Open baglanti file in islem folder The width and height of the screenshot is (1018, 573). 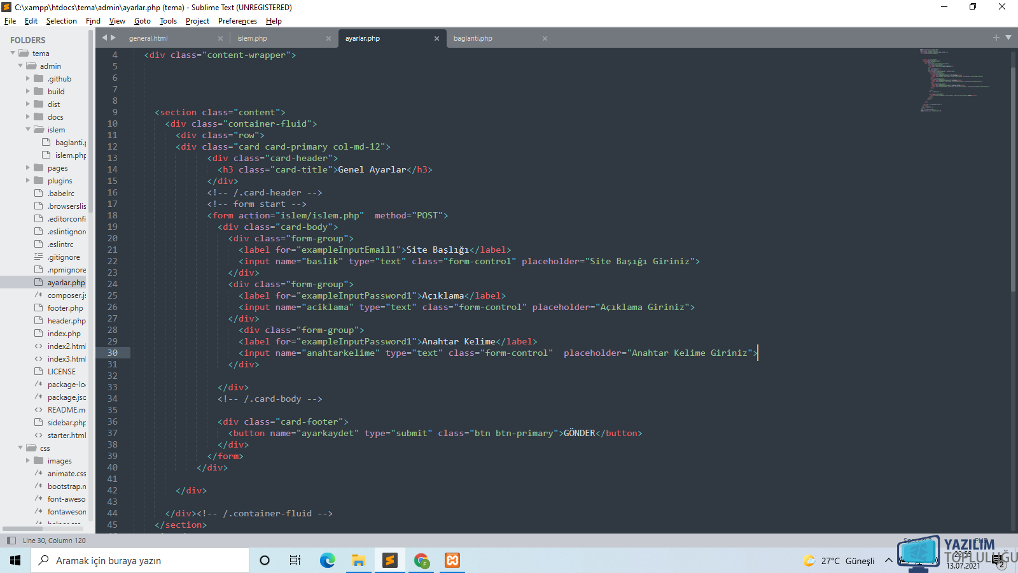[x=70, y=143]
